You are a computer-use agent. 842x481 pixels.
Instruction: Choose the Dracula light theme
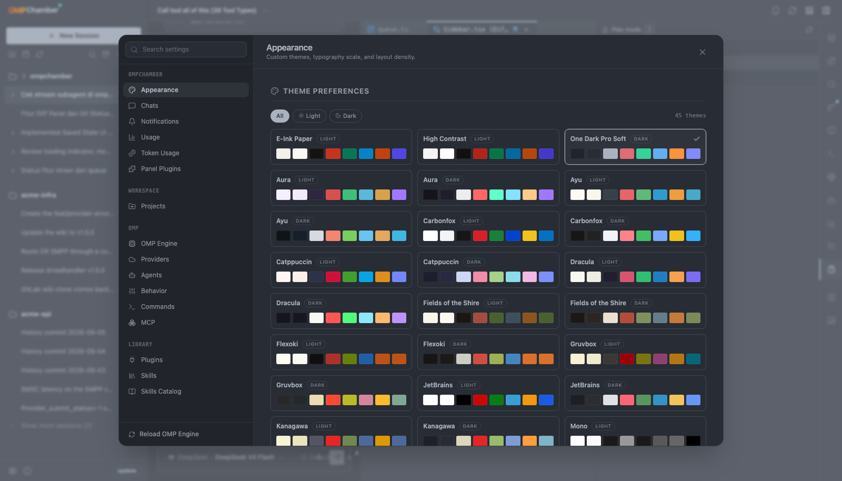coord(635,270)
